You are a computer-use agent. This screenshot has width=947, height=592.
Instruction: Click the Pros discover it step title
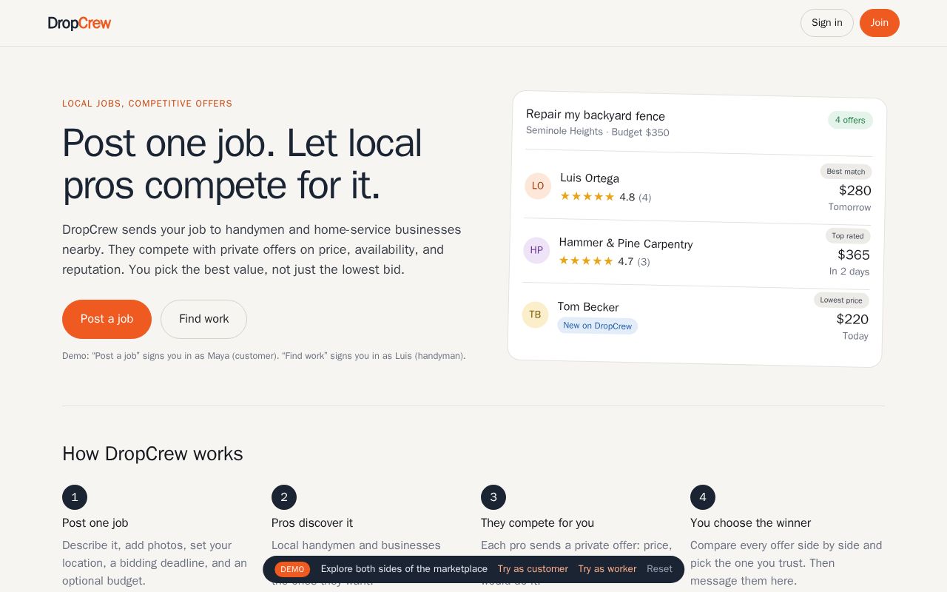coord(312,523)
